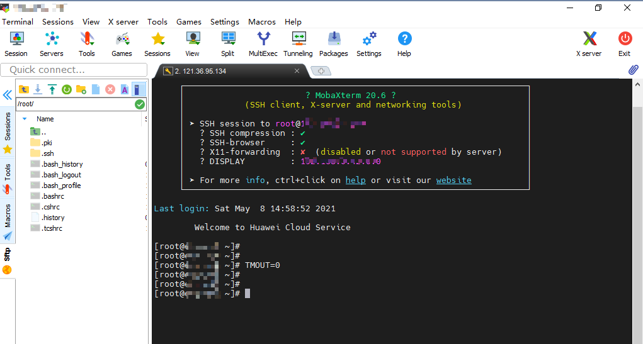Create a new folder in SFTP browser
This screenshot has width=643, height=344.
pos(81,89)
